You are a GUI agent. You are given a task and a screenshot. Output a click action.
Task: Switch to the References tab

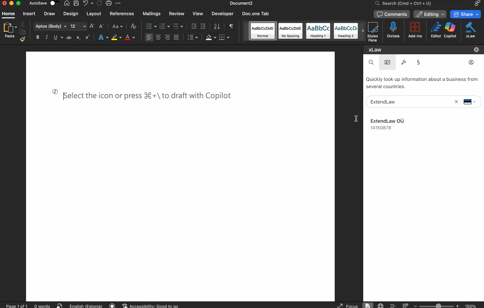coord(122,14)
